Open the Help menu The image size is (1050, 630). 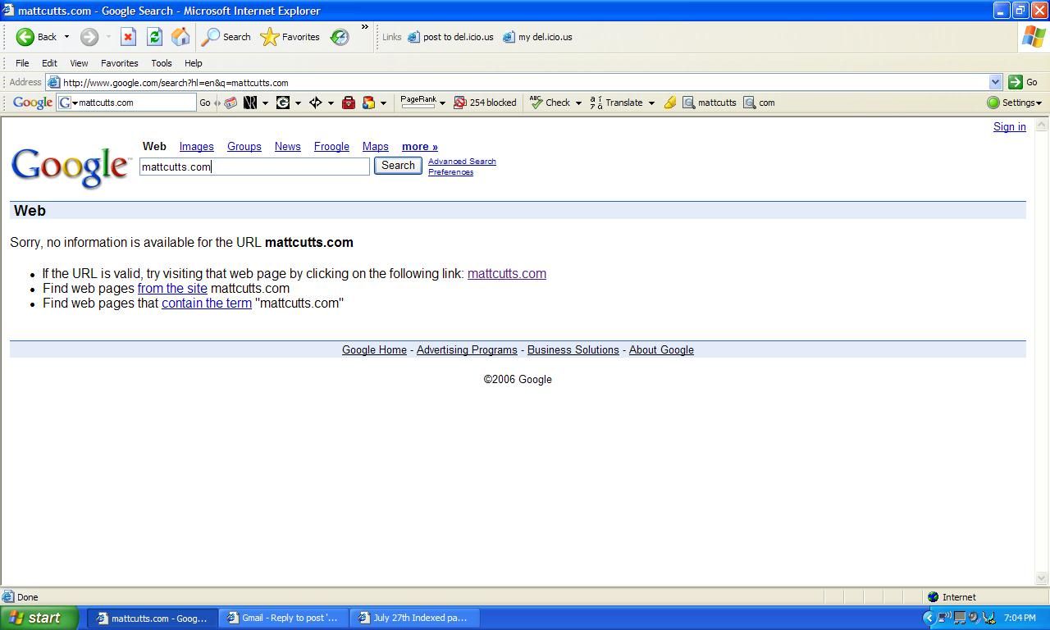tap(193, 63)
